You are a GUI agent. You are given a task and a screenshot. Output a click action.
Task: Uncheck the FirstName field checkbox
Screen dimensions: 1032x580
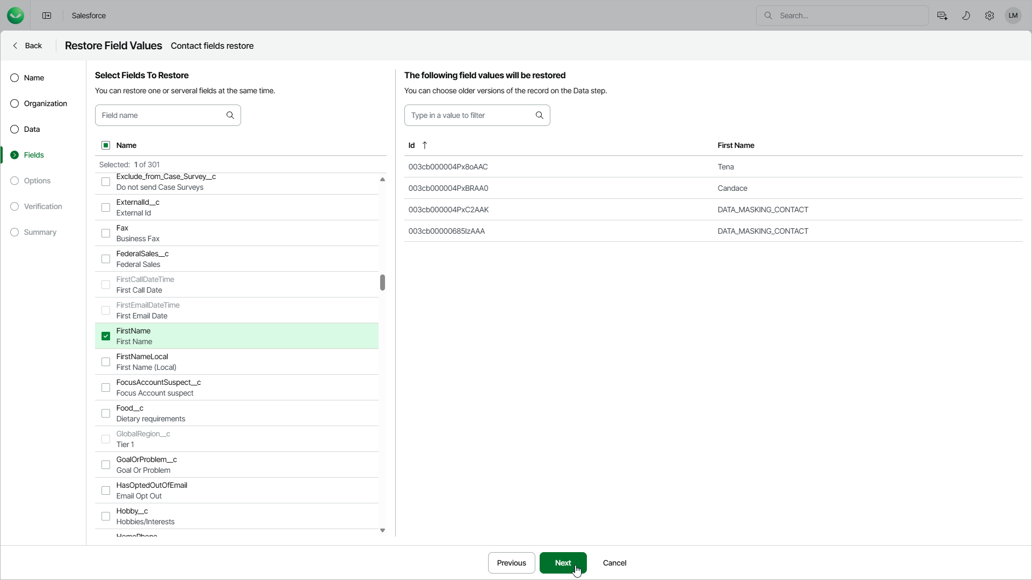[x=106, y=336]
